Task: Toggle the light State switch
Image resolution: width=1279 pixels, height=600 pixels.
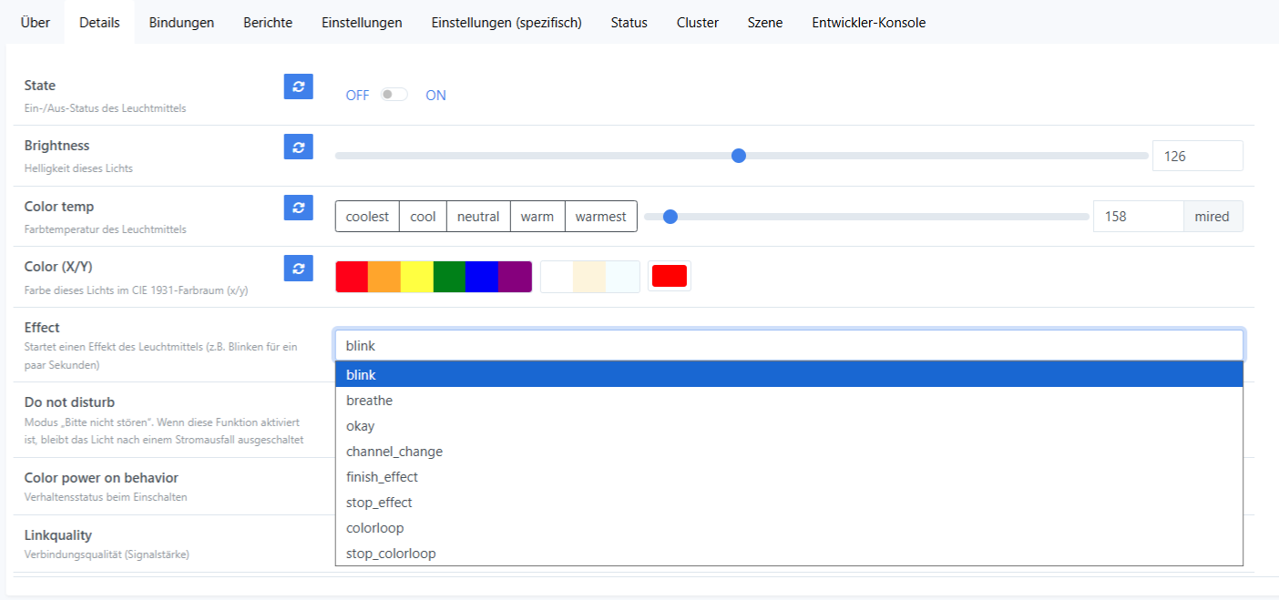Action: (394, 95)
